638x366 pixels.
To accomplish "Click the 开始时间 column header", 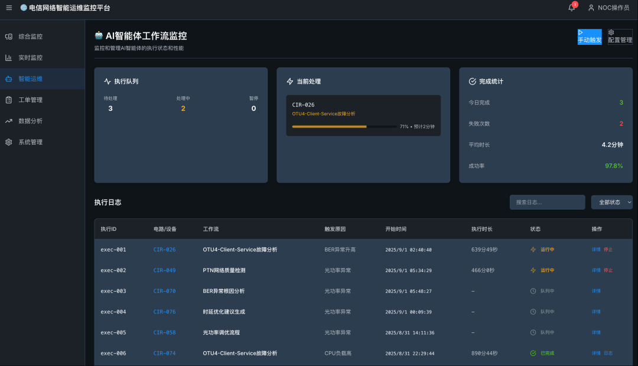I will tap(396, 229).
